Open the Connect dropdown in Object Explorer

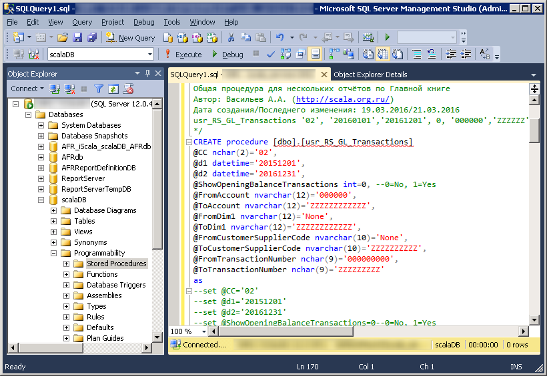[27, 89]
